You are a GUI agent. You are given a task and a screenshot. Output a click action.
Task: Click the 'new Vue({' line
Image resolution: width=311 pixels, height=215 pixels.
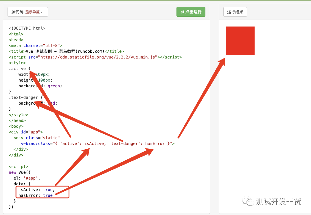coord(20,172)
